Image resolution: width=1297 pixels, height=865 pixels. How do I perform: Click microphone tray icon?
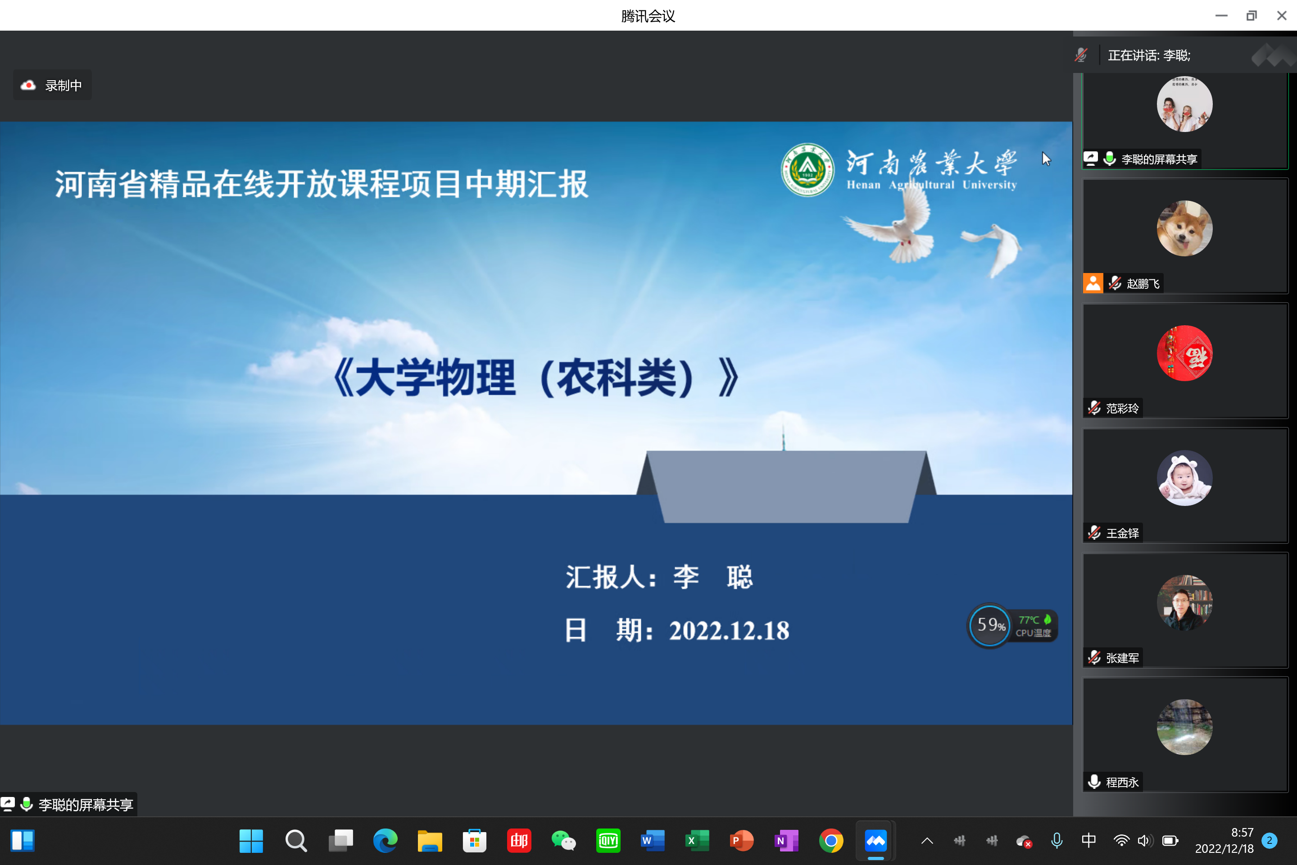click(1057, 841)
